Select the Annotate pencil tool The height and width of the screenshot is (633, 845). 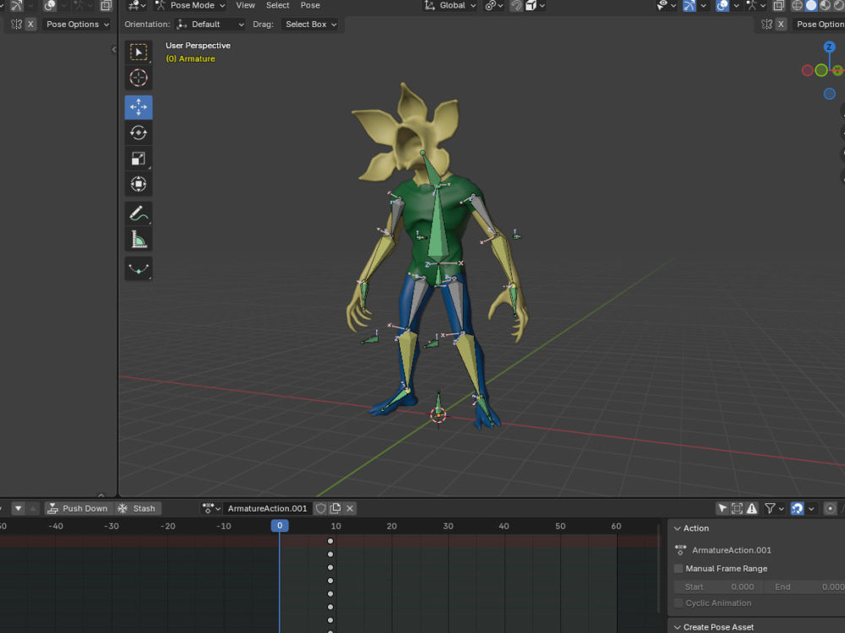pos(139,214)
